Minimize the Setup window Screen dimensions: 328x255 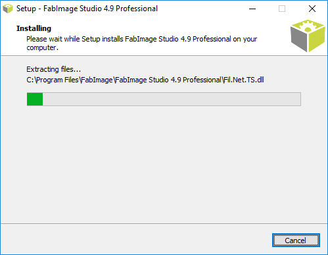click(x=252, y=9)
